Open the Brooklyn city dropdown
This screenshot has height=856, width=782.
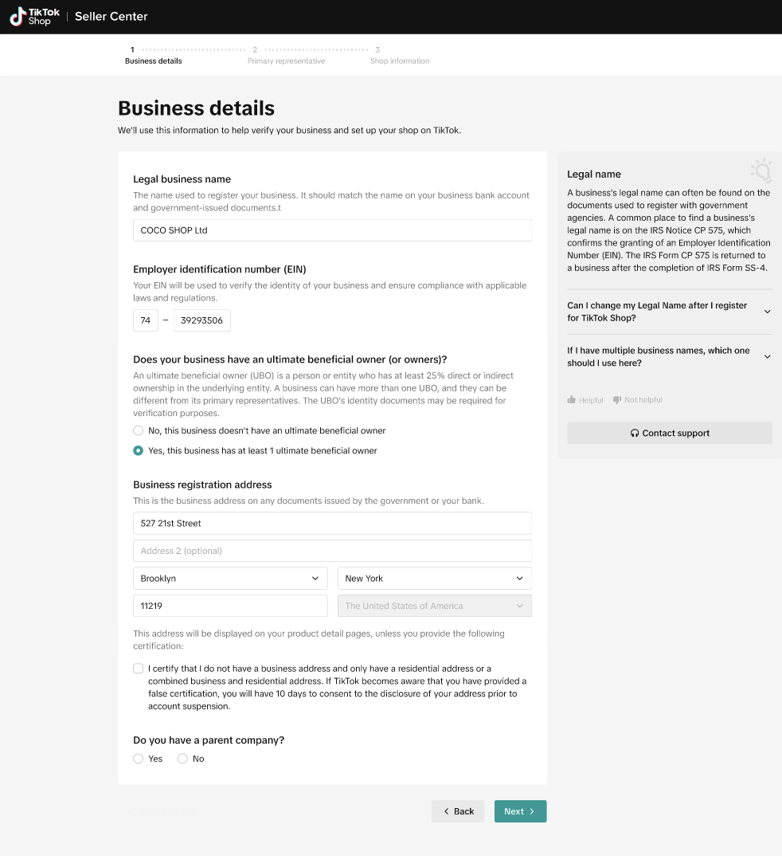[230, 579]
